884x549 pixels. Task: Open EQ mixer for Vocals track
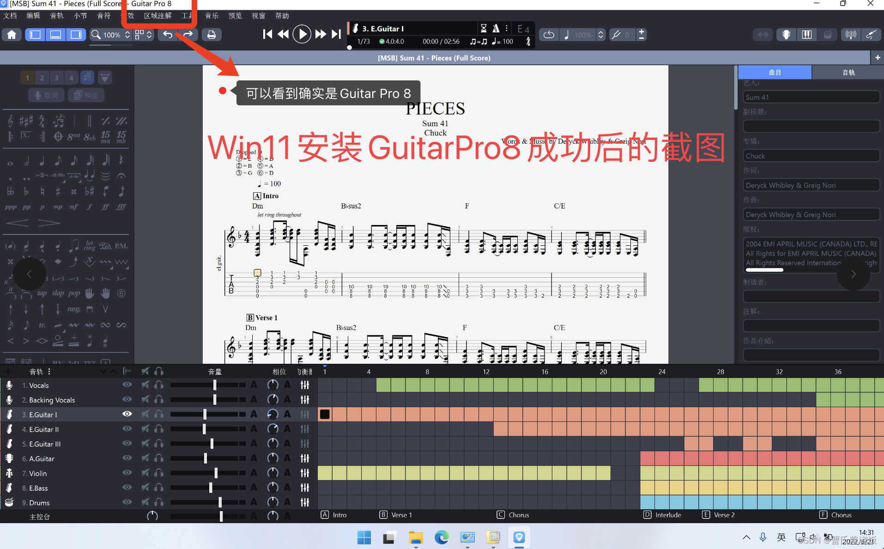[305, 385]
